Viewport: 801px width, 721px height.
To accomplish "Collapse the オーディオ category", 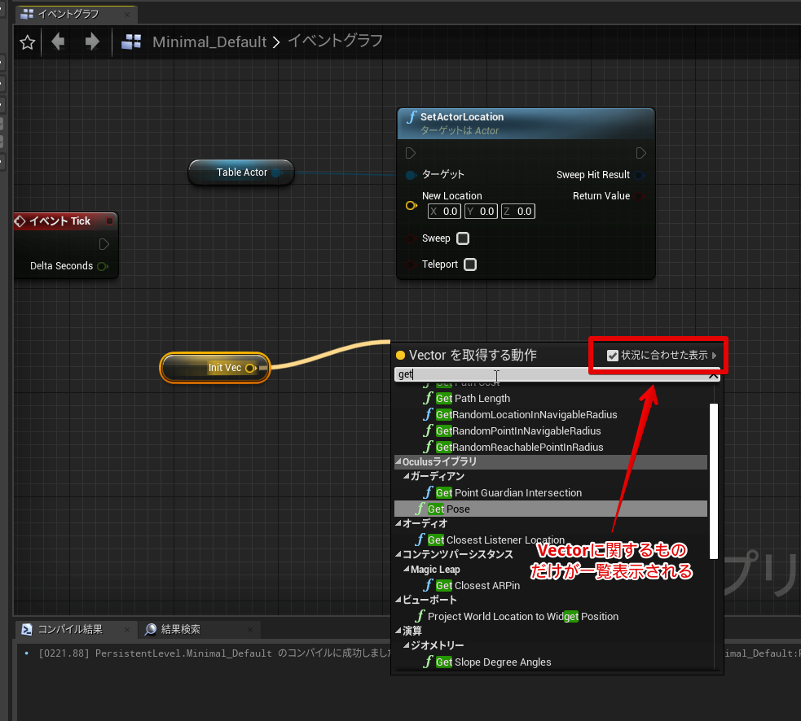I will [398, 523].
